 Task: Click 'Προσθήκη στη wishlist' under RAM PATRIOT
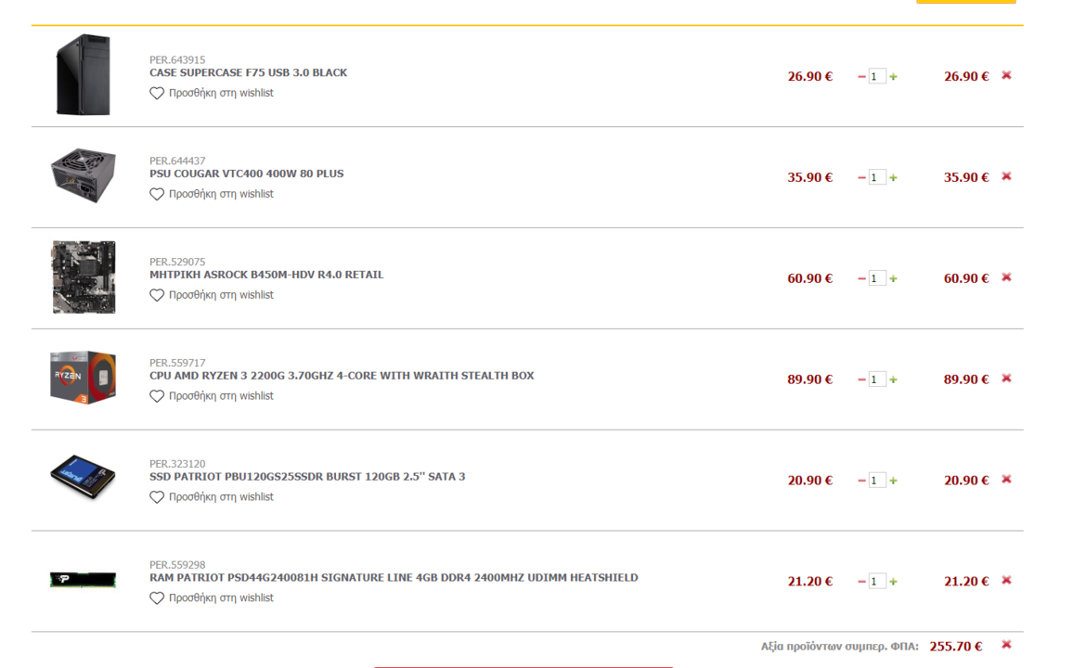(221, 598)
